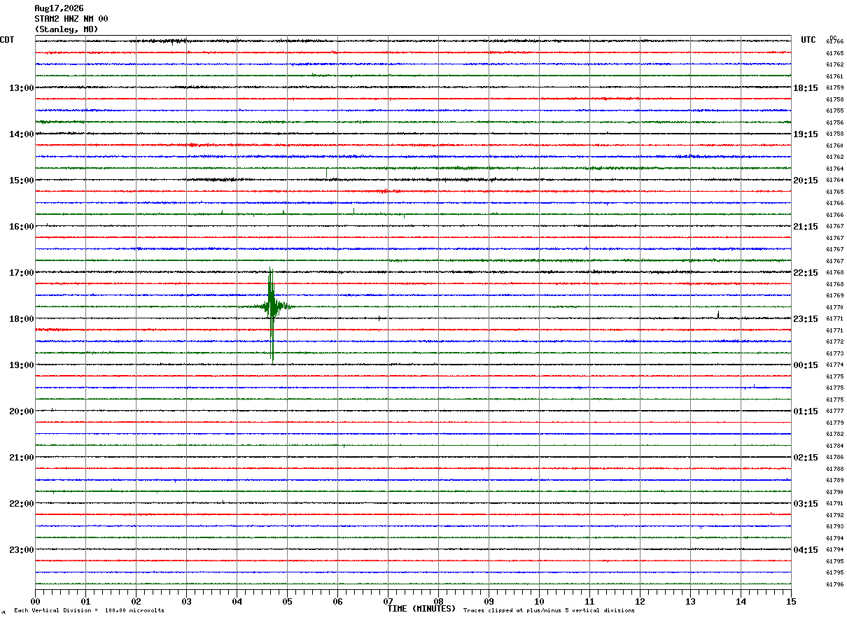Click the traces clipped footnote
The image size is (847, 620).
pyautogui.click(x=549, y=611)
